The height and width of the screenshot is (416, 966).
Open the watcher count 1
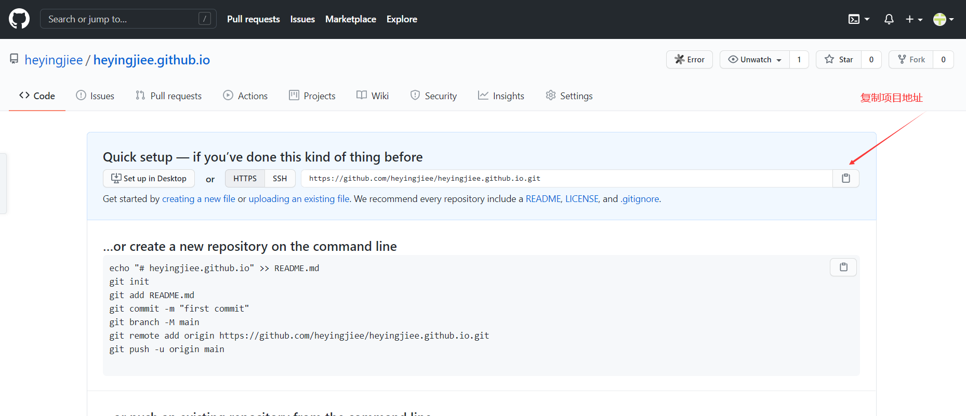pyautogui.click(x=799, y=60)
